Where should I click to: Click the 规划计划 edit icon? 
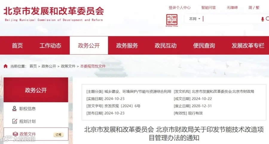click(x=15, y=121)
